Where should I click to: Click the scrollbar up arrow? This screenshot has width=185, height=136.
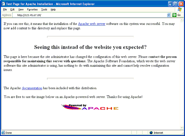[181, 20]
